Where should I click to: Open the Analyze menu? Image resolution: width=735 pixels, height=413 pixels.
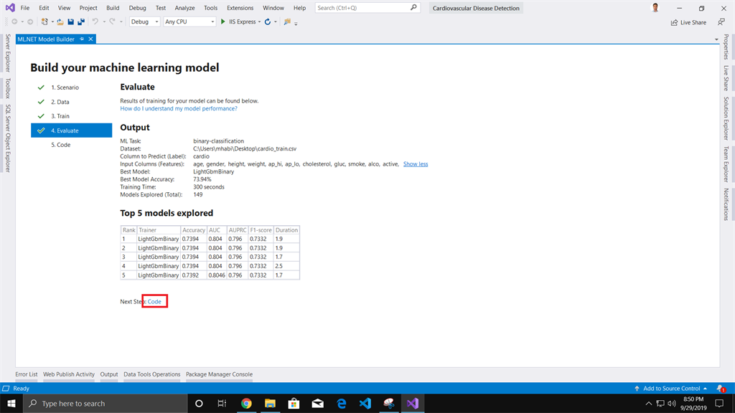point(184,7)
